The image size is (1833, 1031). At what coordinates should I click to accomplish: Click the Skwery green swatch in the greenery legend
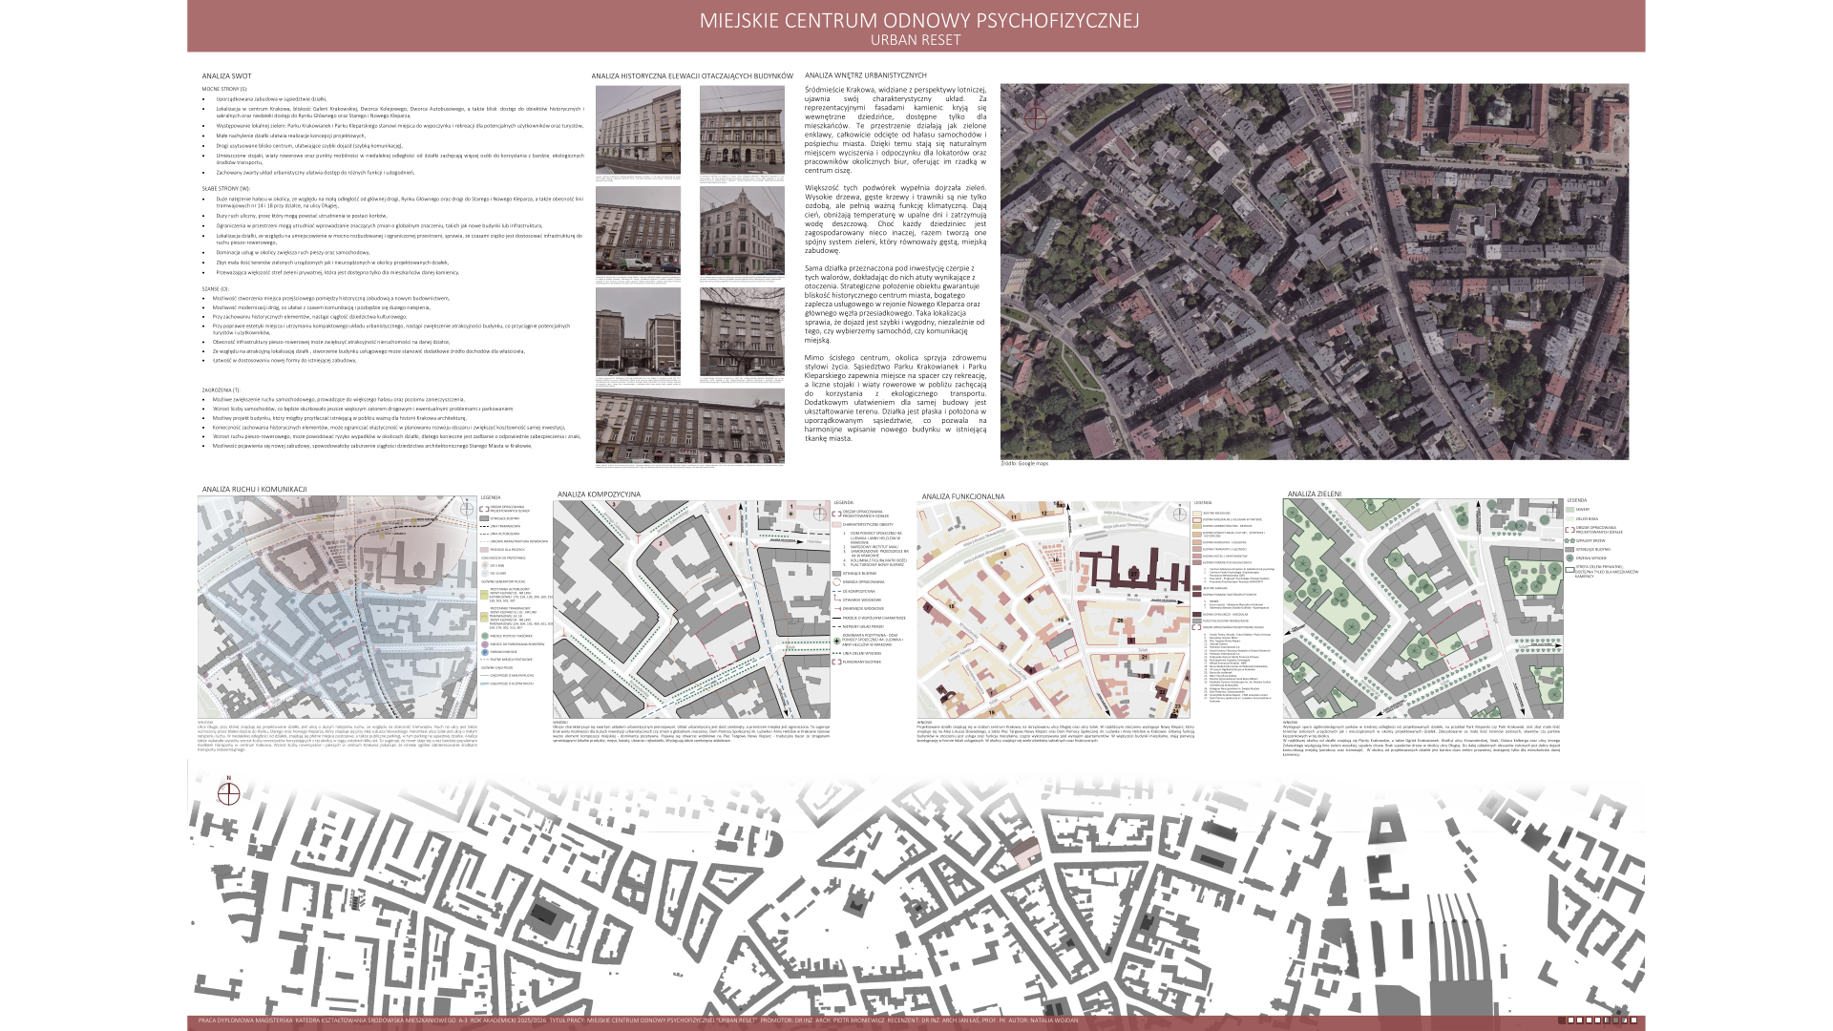tap(1570, 510)
